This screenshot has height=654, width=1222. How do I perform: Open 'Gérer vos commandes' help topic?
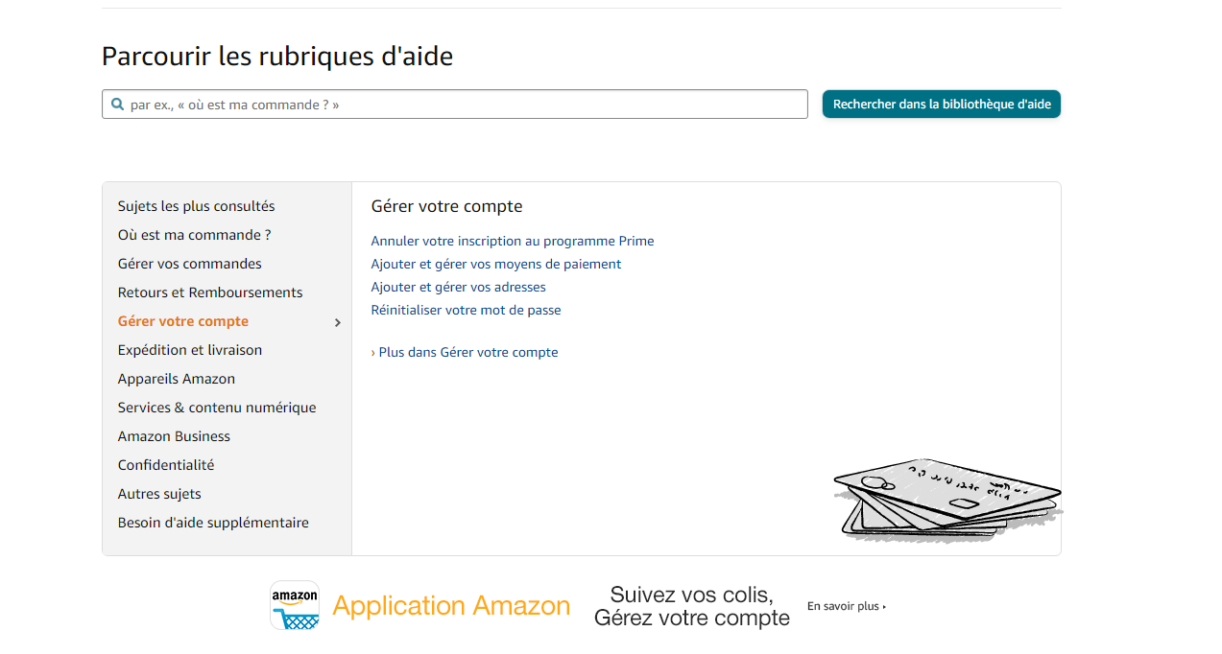point(189,264)
